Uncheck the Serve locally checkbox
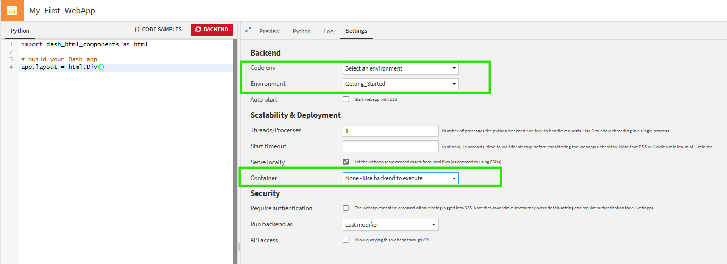727x264 pixels. pos(346,162)
